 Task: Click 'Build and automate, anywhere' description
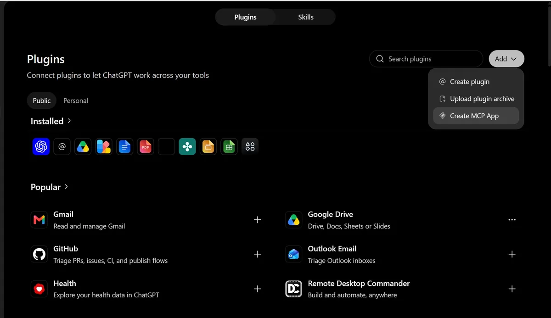(353, 295)
